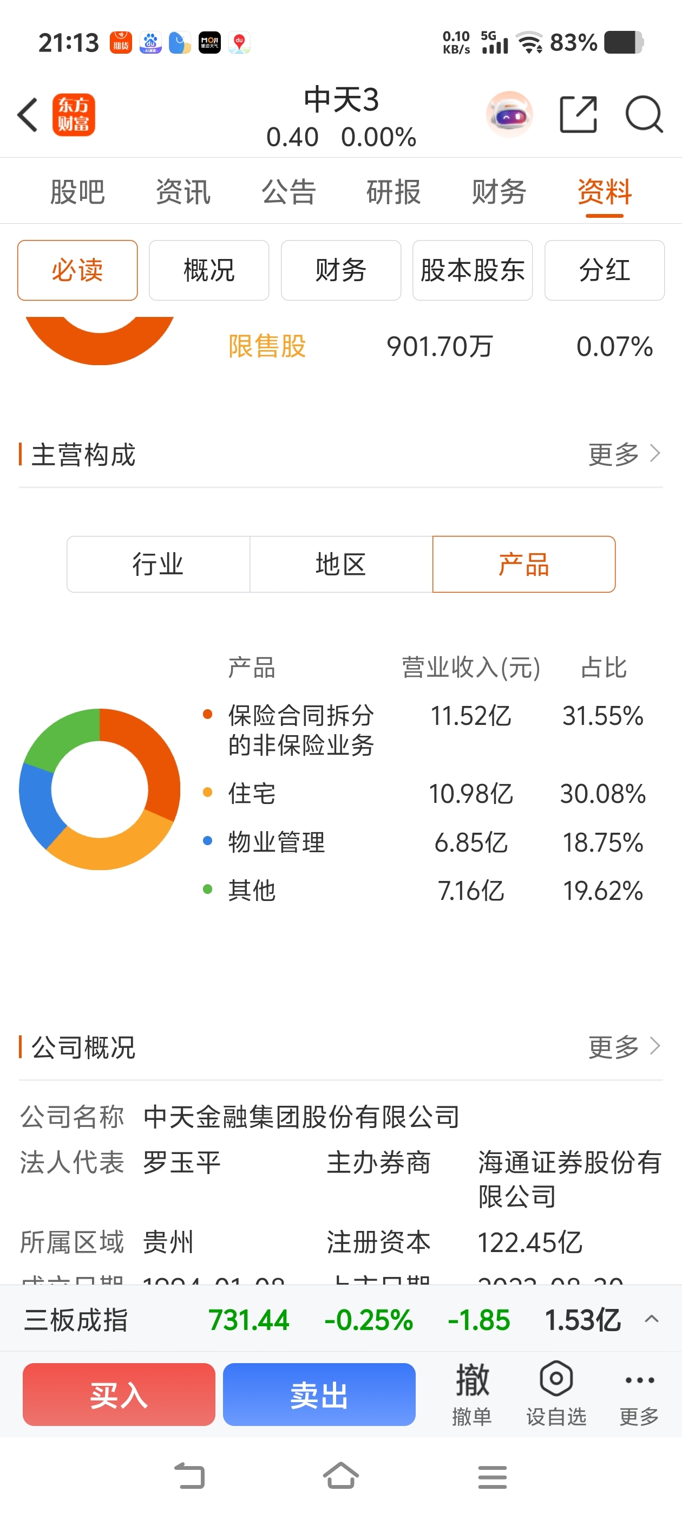Add stock via 设自选 icon

tap(556, 1393)
